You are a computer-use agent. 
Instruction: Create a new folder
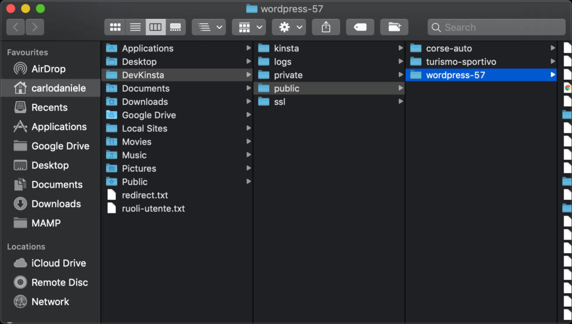394,27
